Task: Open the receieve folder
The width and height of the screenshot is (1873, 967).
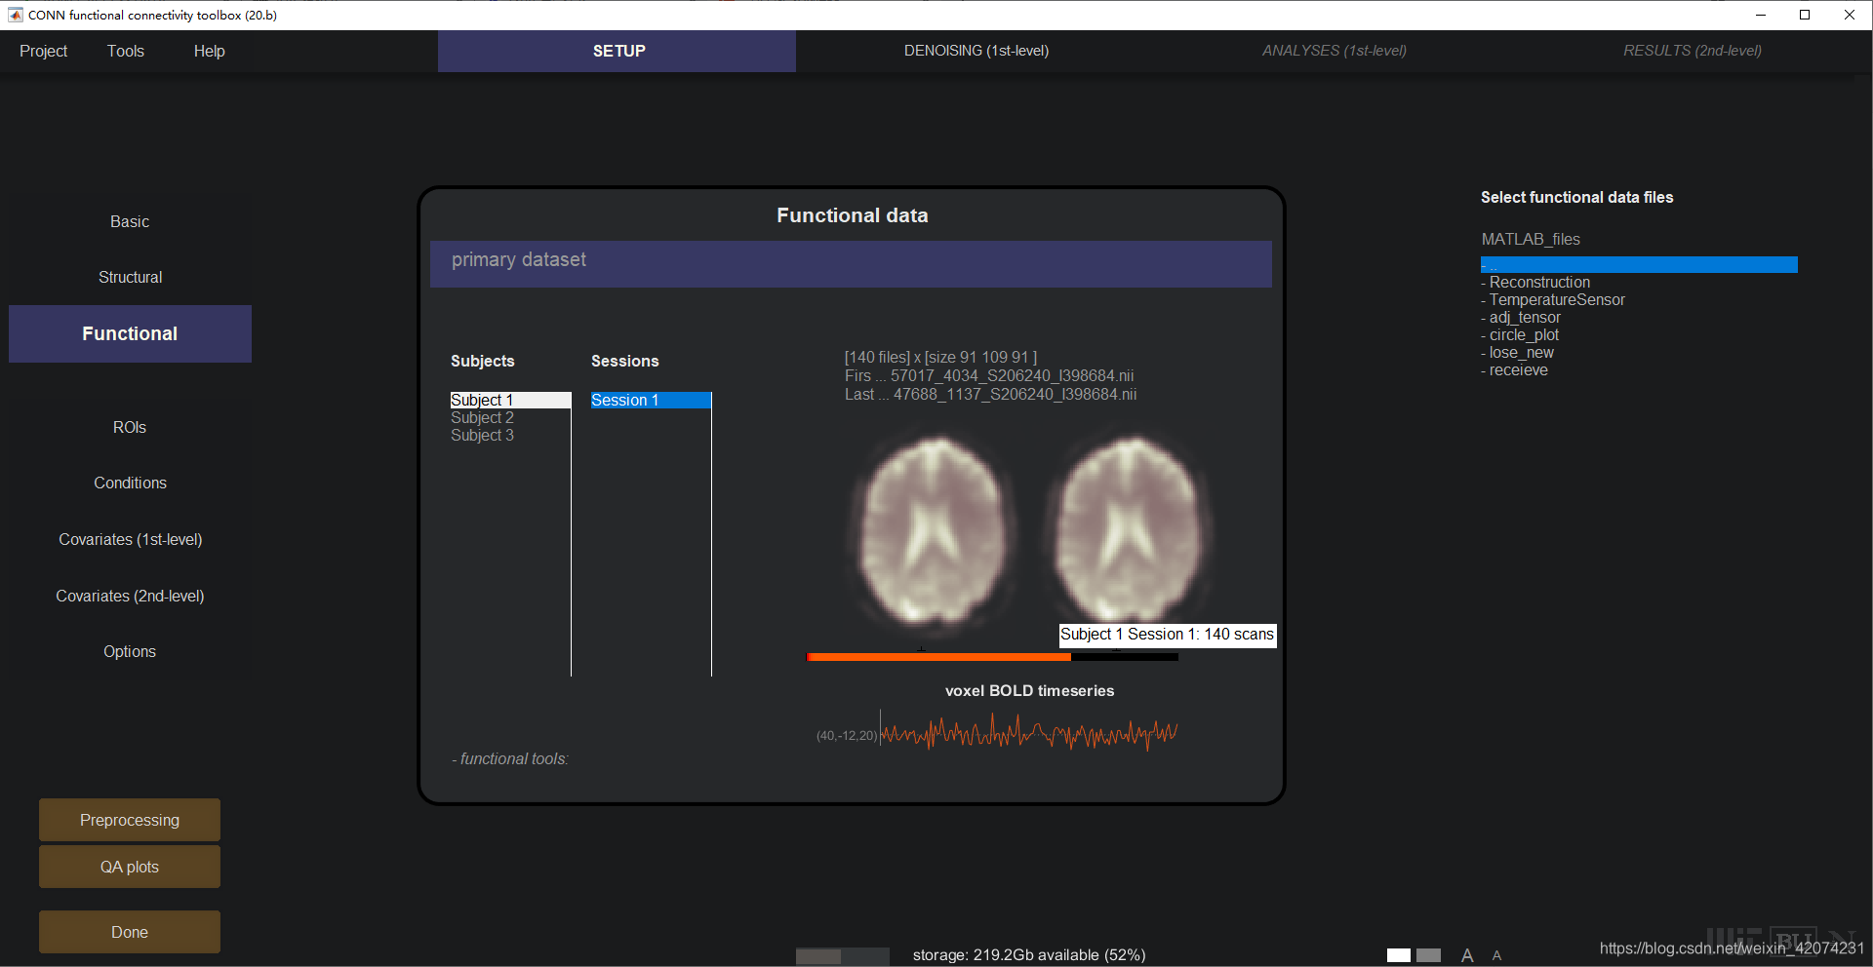Action: point(1514,370)
